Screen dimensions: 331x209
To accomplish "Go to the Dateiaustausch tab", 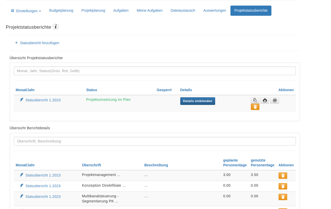I will tap(183, 11).
